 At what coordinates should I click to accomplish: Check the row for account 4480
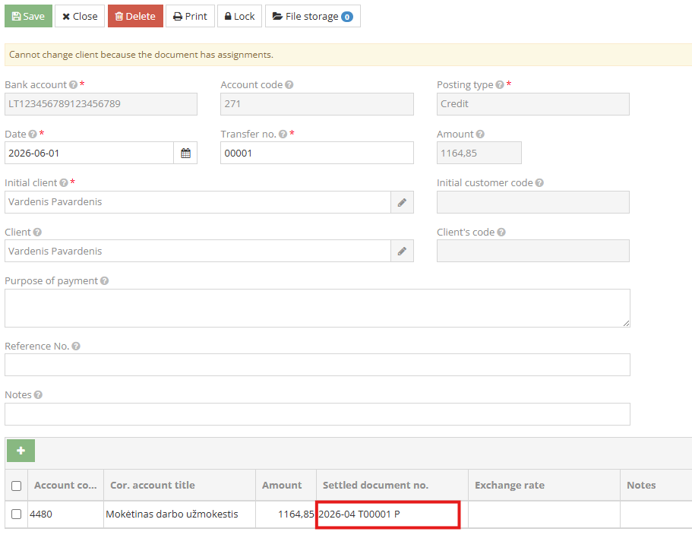[16, 514]
